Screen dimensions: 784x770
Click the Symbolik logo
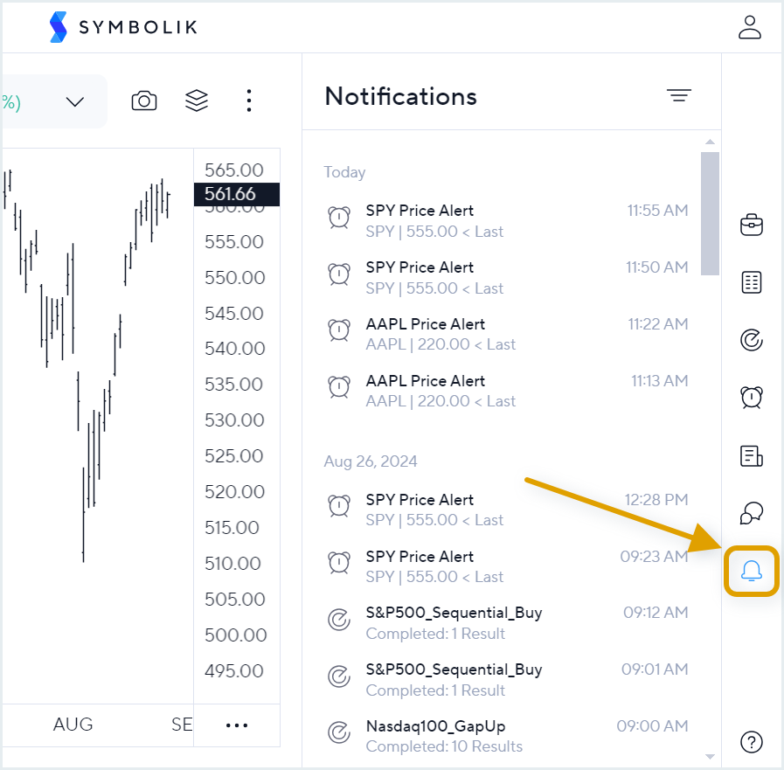[x=123, y=27]
